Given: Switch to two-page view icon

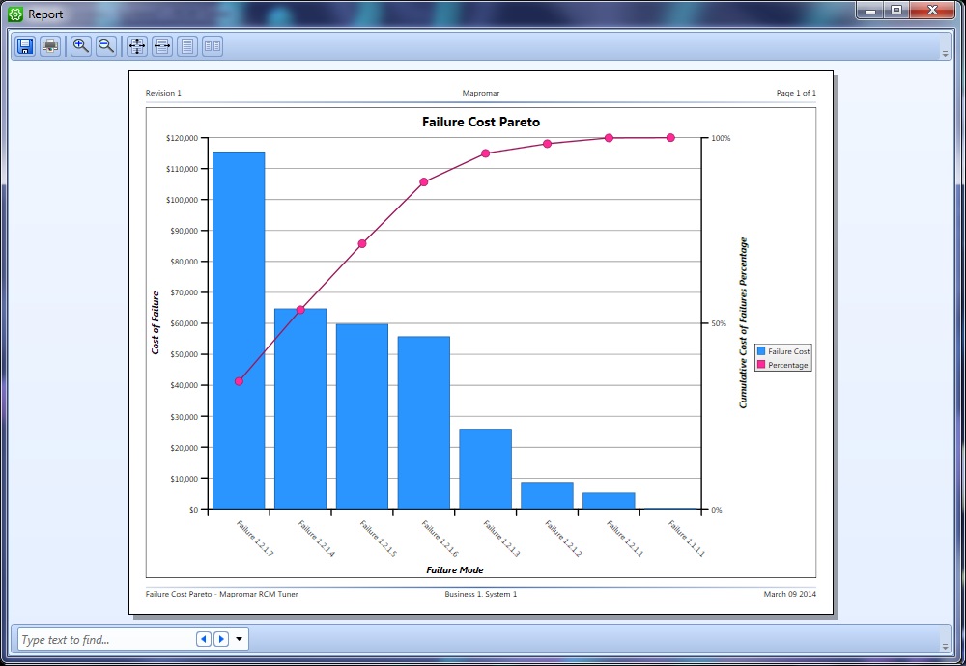Looking at the screenshot, I should coord(212,46).
